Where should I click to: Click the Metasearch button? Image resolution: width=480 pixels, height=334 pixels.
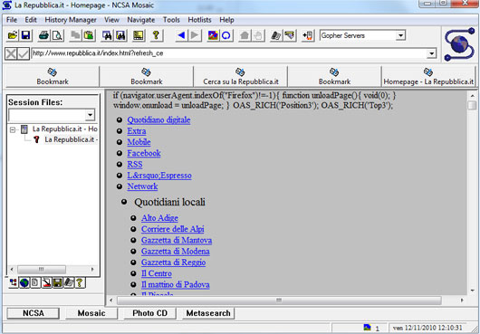208,313
